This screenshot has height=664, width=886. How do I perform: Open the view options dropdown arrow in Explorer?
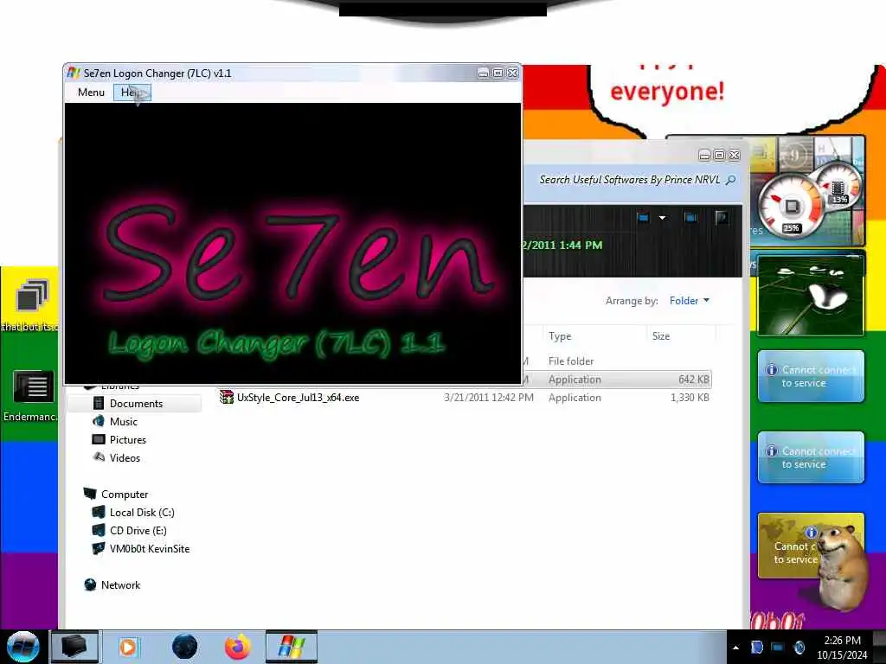[x=662, y=218]
